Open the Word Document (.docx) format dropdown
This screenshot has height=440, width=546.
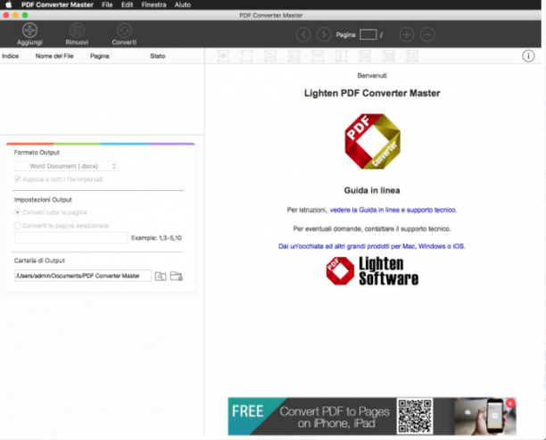pos(66,166)
